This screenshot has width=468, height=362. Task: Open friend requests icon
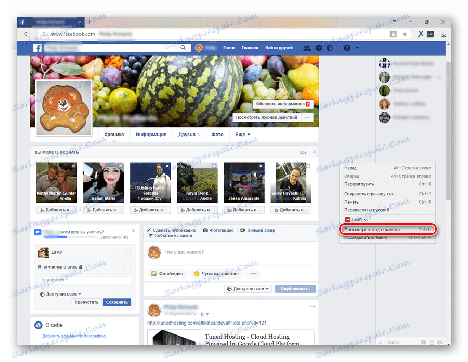[307, 48]
